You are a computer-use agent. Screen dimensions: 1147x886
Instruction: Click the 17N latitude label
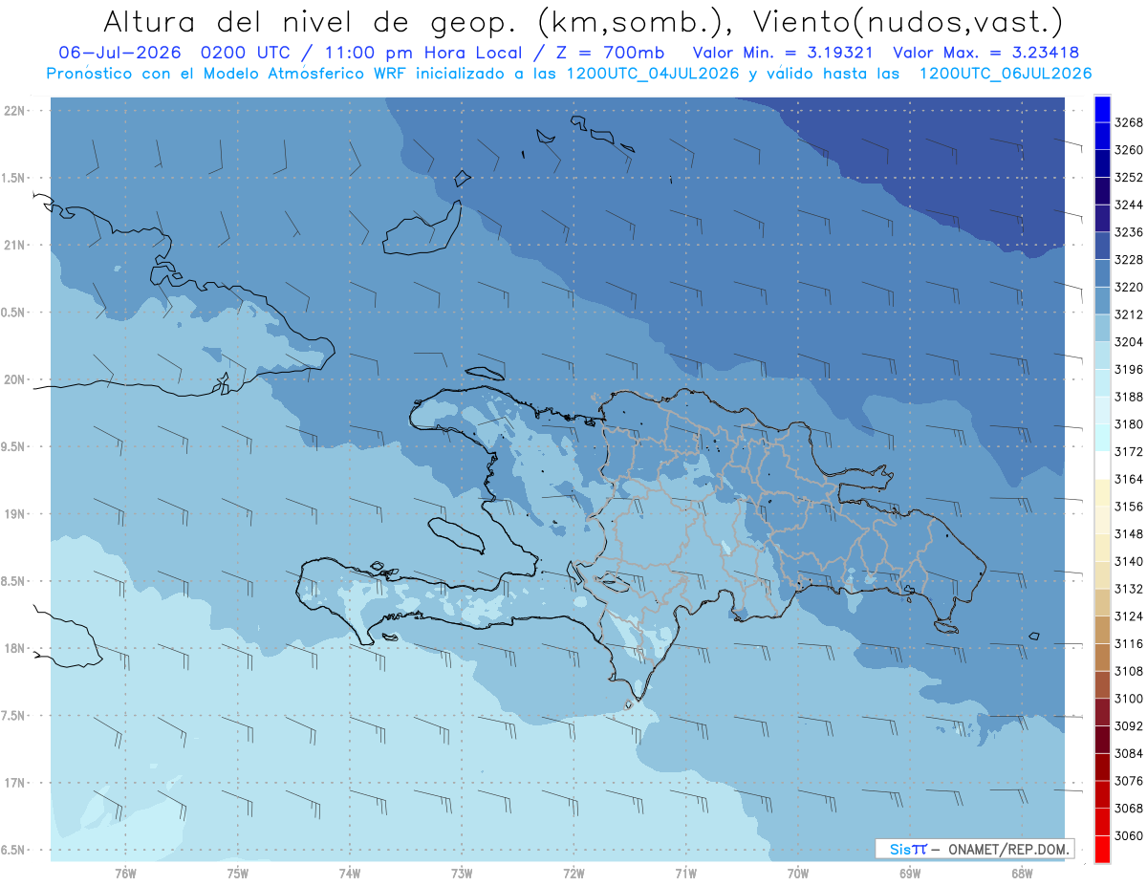coord(13,783)
